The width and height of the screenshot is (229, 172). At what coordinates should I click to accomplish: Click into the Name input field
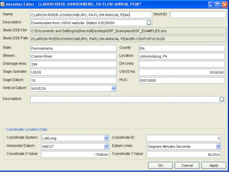[x=91, y=15]
